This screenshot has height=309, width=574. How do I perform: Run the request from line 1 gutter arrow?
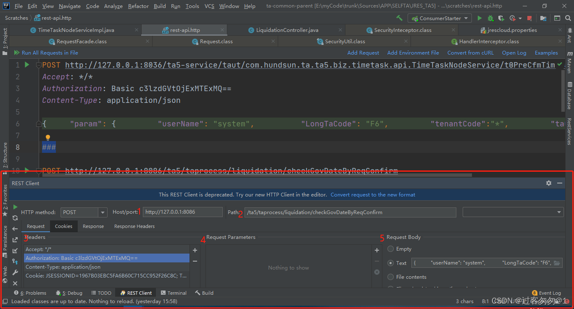[27, 65]
